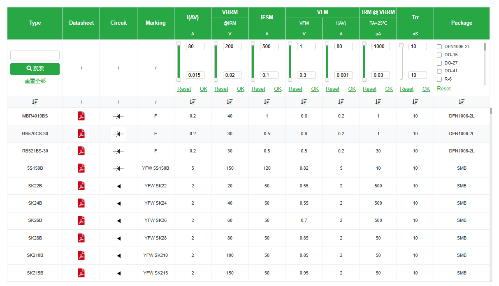Screen dimensions: 499x286
Task: Click the green 搜索 search button
Action: (35, 69)
